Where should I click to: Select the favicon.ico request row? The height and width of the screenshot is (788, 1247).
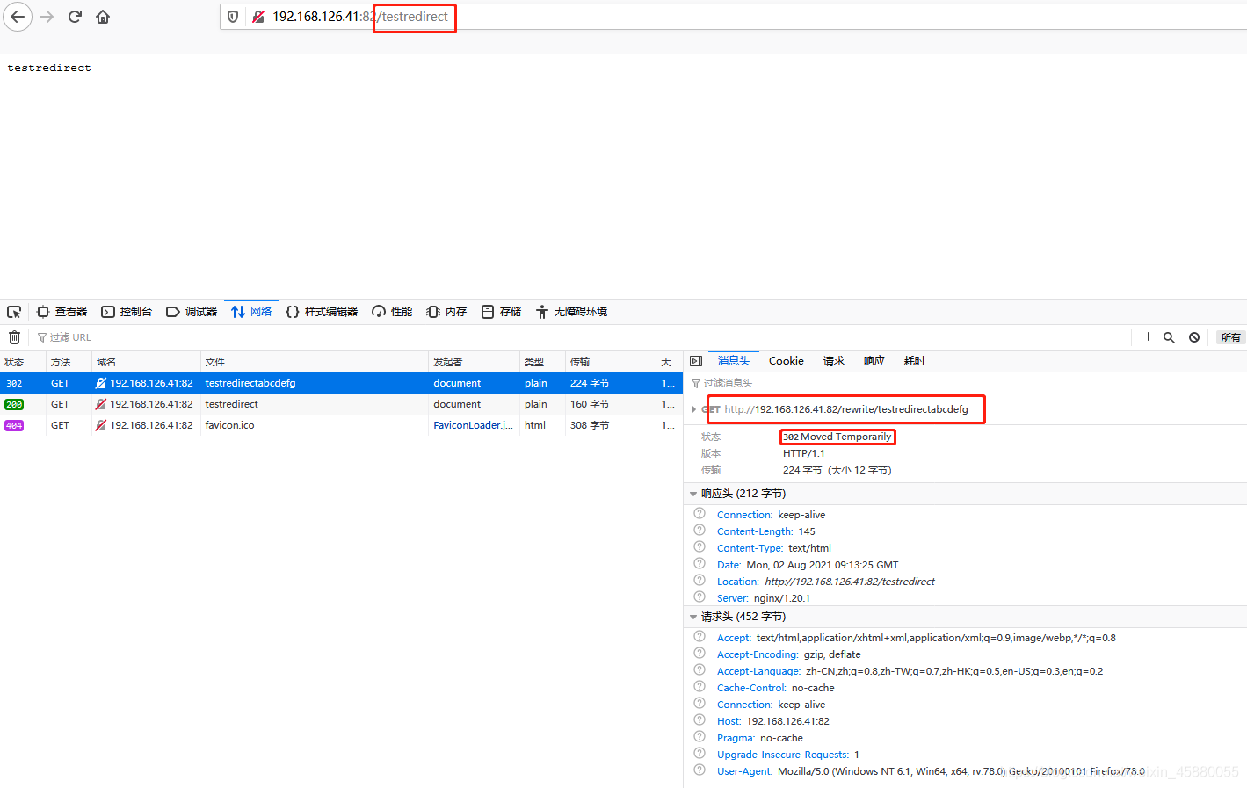[341, 425]
